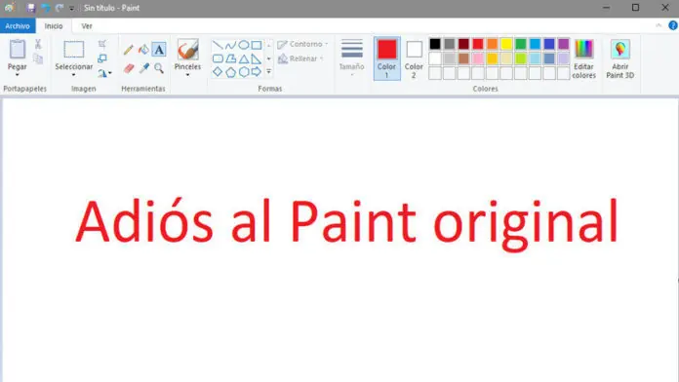
Task: Click the red text on the canvas
Action: (x=346, y=224)
